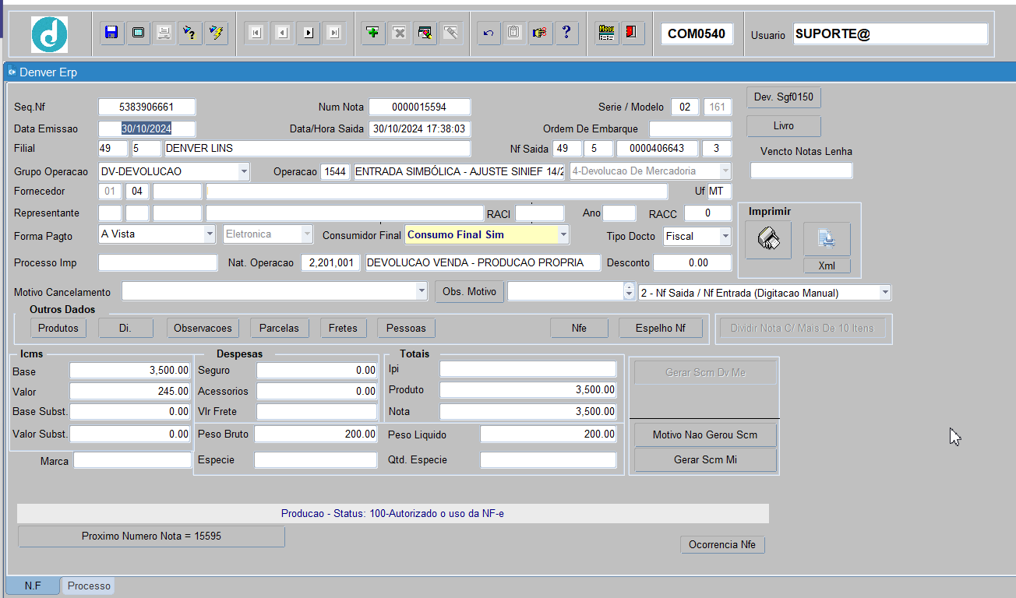Image resolution: width=1016 pixels, height=598 pixels.
Task: Click the Gerar Scm Mi button
Action: [705, 459]
